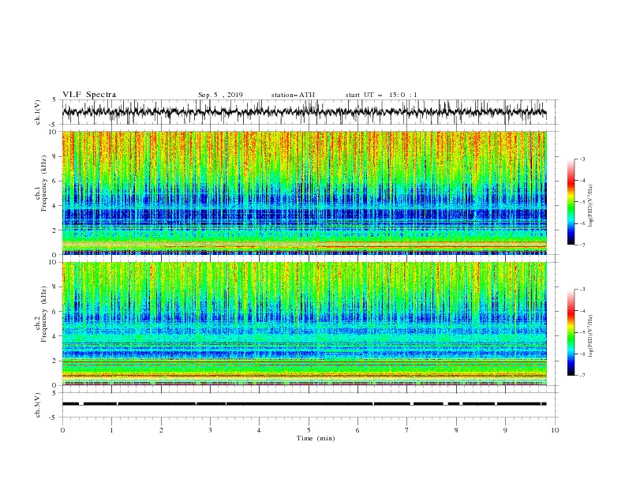Click the 'start UT = 15:0 :1' text

point(381,95)
